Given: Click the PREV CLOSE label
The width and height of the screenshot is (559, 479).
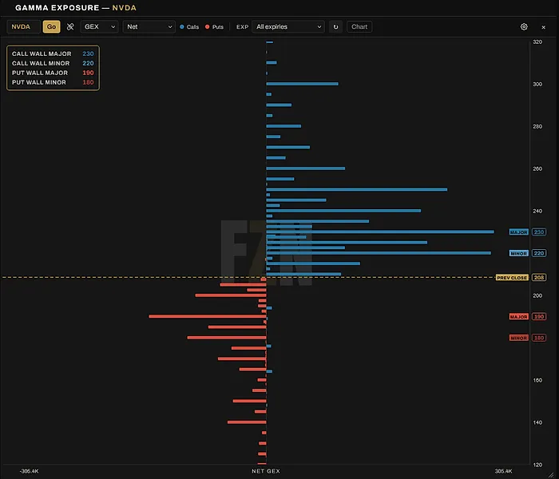Looking at the screenshot, I should [512, 278].
